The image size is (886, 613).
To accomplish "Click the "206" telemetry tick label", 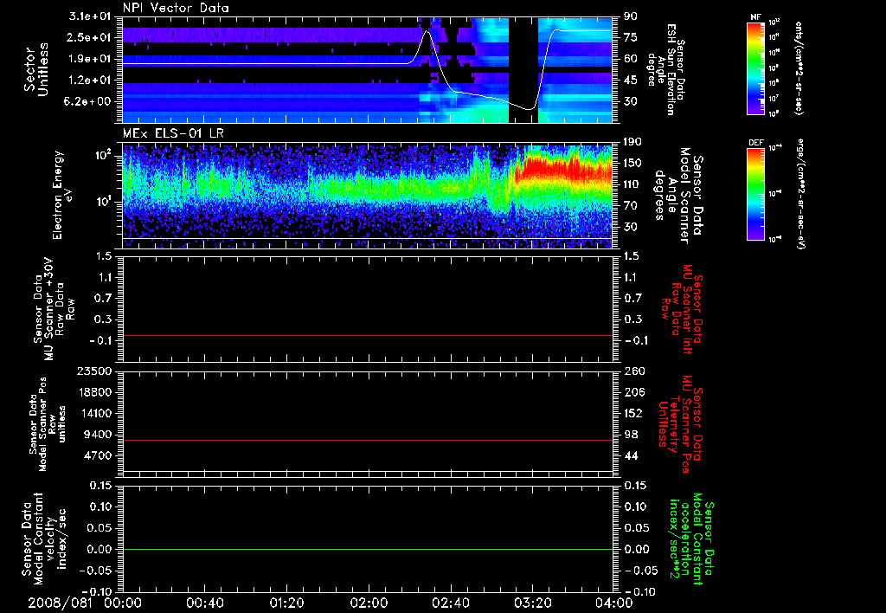I will tap(632, 392).
